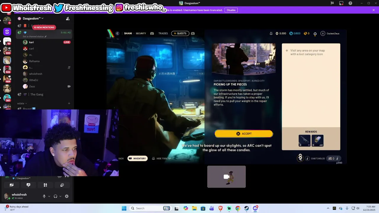Deafen with the headphones button
This screenshot has height=213, width=379.
[55, 196]
